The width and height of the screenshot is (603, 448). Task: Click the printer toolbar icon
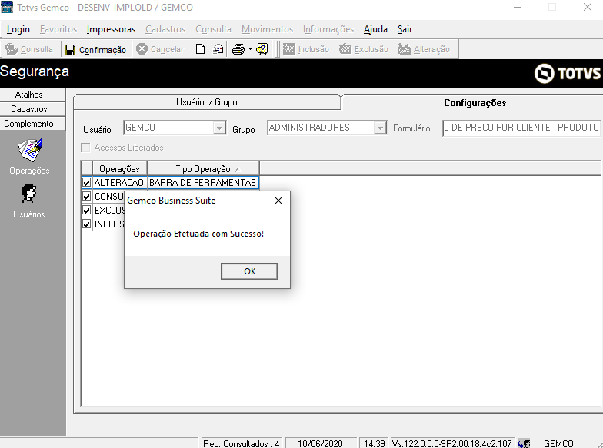(x=238, y=49)
